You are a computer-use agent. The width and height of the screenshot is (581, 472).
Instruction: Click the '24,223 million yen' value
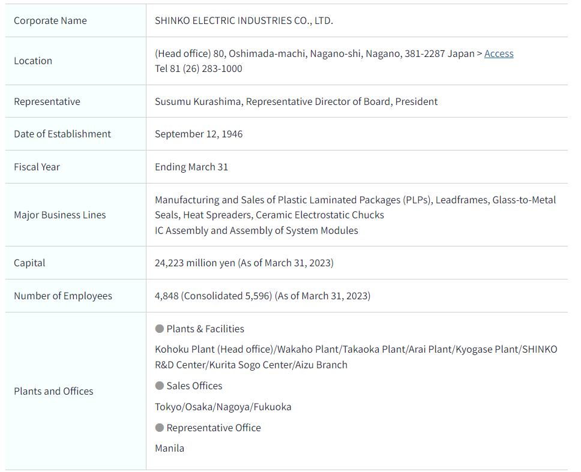click(x=244, y=263)
